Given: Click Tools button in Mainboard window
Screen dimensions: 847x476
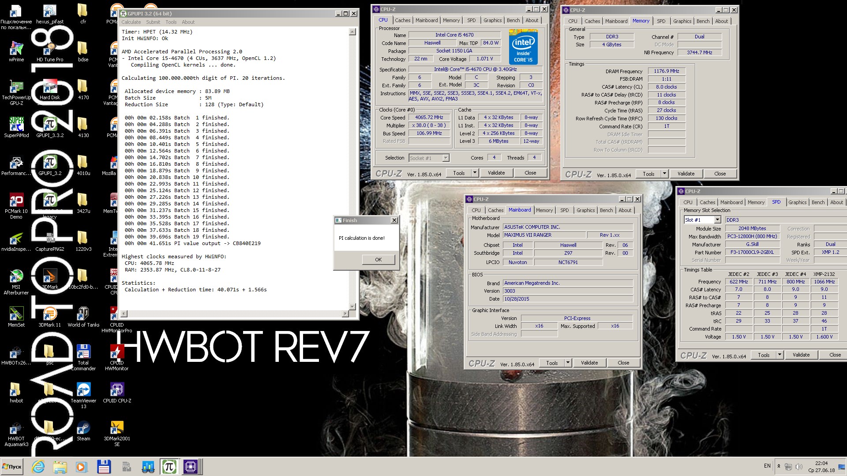Looking at the screenshot, I should point(552,363).
